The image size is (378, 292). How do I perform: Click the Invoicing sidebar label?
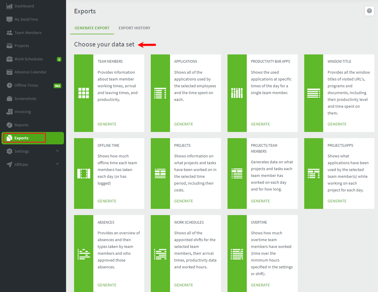(x=23, y=112)
